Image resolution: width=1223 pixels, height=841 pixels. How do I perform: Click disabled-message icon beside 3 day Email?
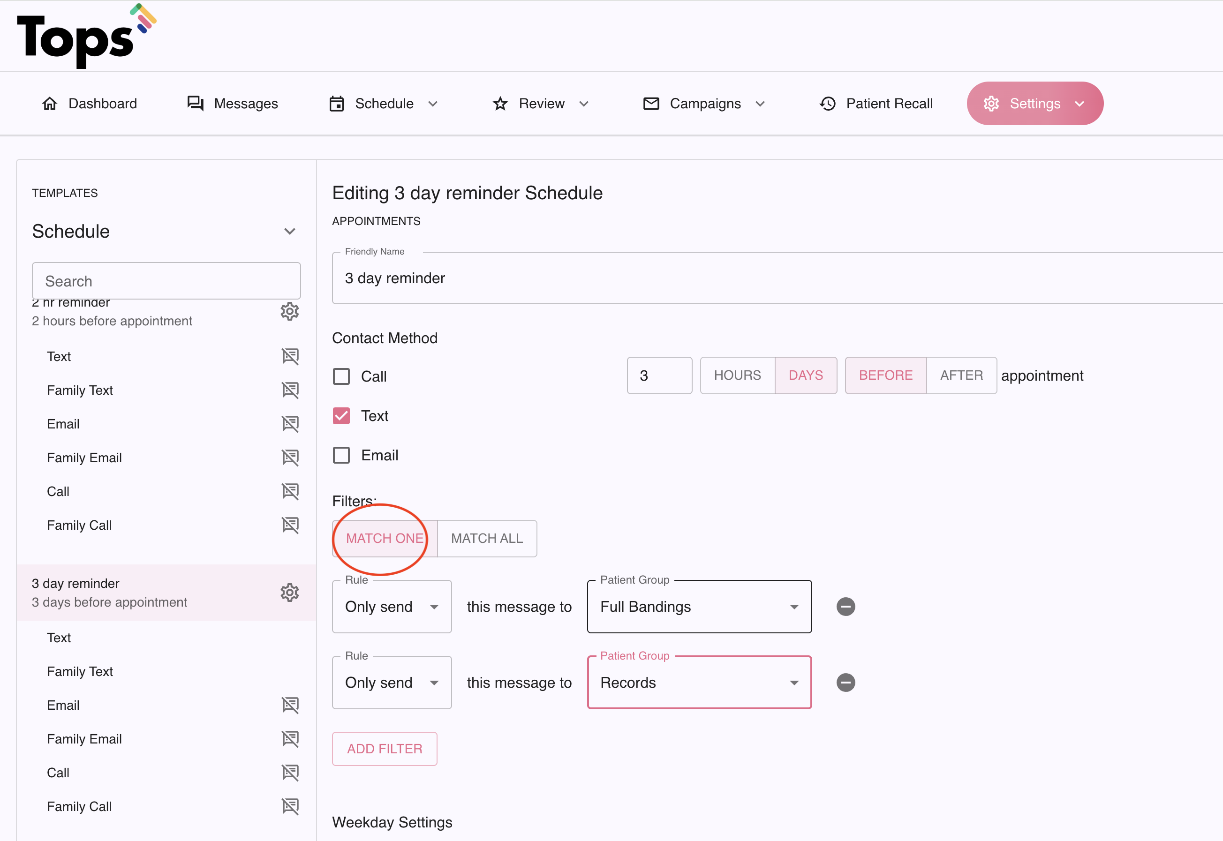click(x=290, y=705)
